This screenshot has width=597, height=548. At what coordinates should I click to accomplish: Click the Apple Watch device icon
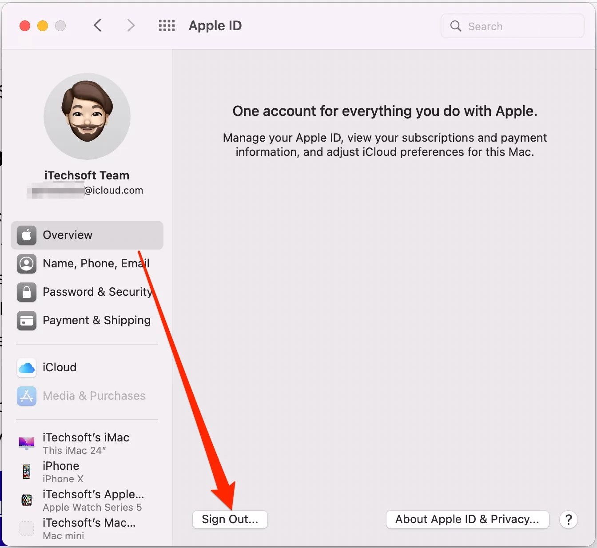tap(27, 500)
